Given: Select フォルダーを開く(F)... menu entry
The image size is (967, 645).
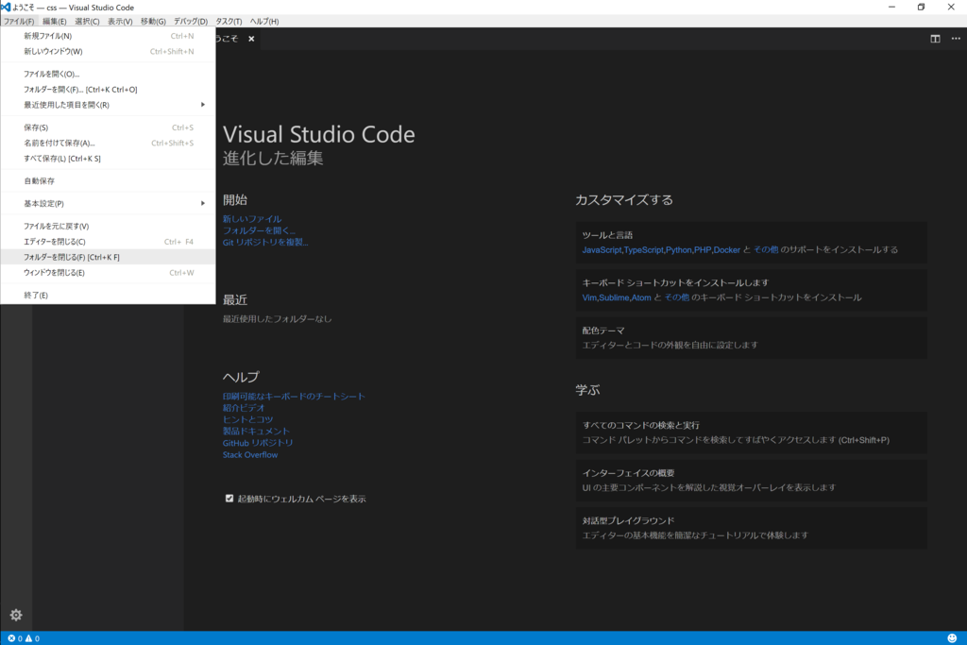Looking at the screenshot, I should pyautogui.click(x=108, y=90).
